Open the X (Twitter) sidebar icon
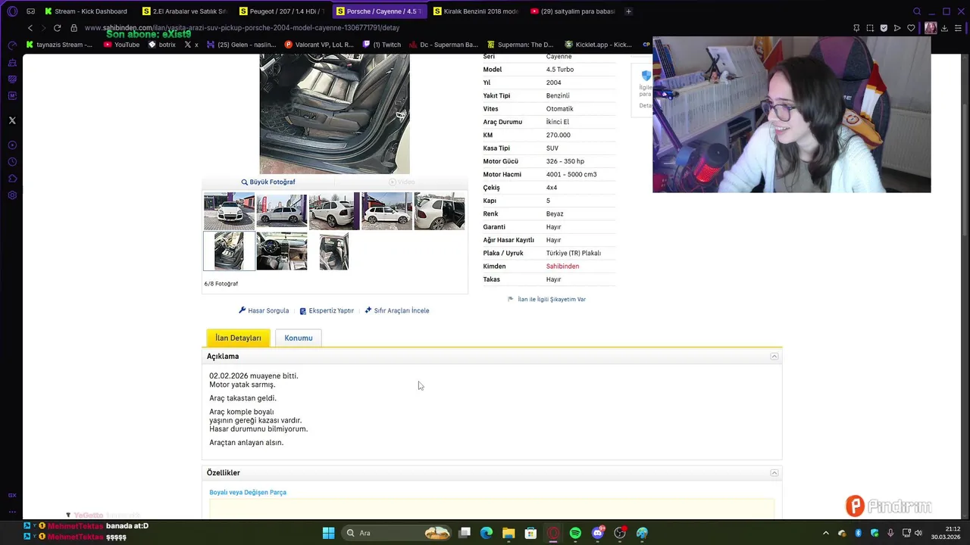Screen dimensions: 970x545 [x=12, y=120]
